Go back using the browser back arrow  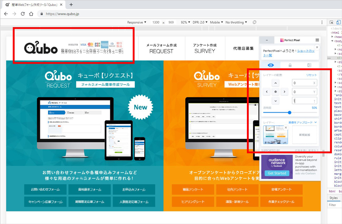6,14
